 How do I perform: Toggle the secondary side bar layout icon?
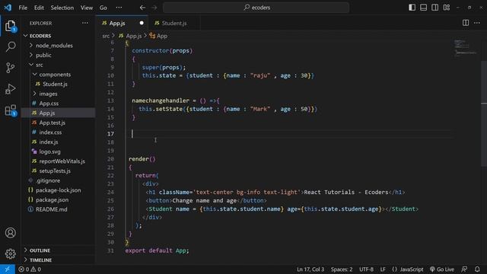pyautogui.click(x=434, y=8)
